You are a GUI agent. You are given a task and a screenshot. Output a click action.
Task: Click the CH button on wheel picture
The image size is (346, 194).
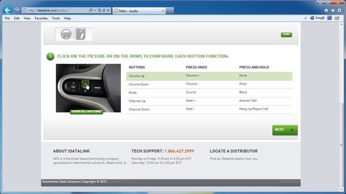click(x=74, y=87)
